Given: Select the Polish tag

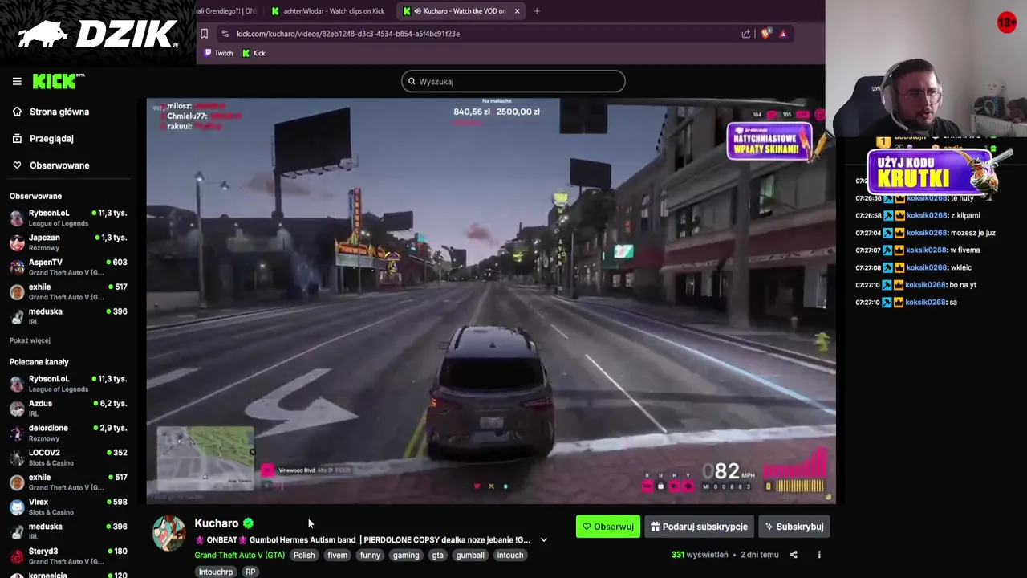Looking at the screenshot, I should pos(304,555).
